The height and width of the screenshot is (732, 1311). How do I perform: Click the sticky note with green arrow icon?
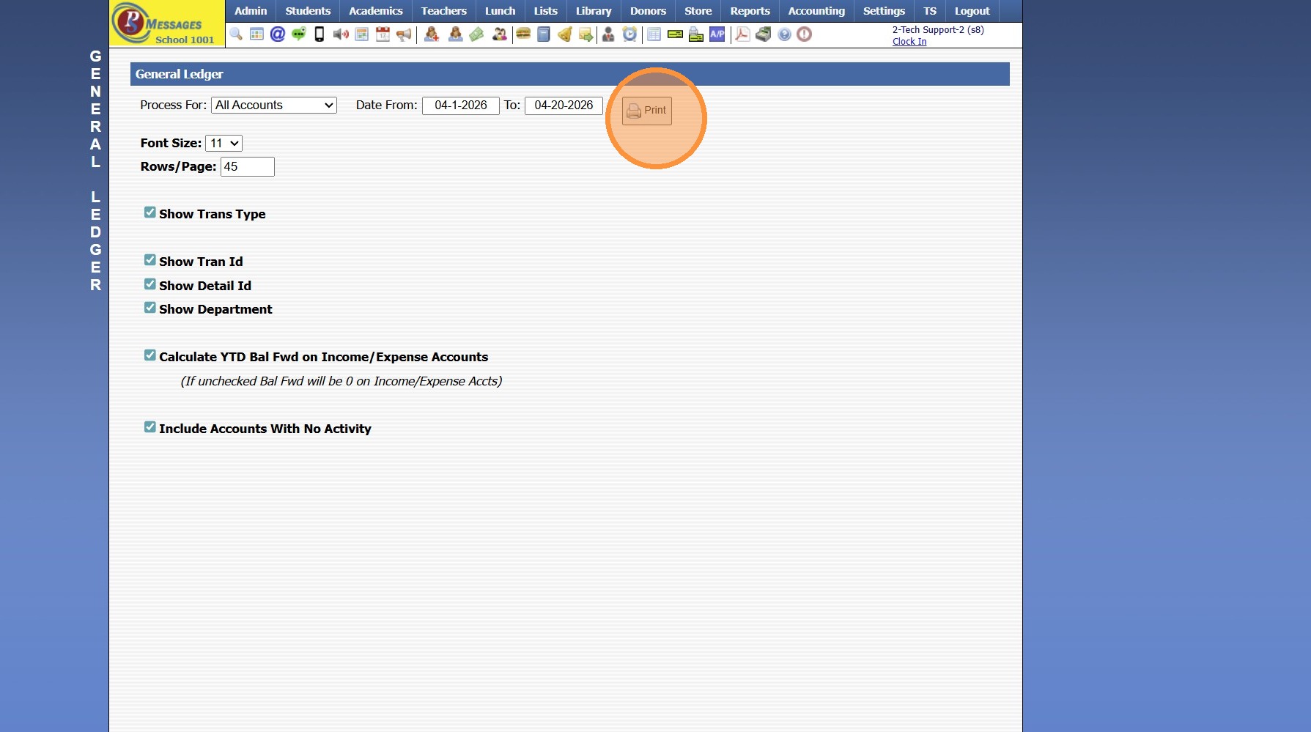coord(586,34)
